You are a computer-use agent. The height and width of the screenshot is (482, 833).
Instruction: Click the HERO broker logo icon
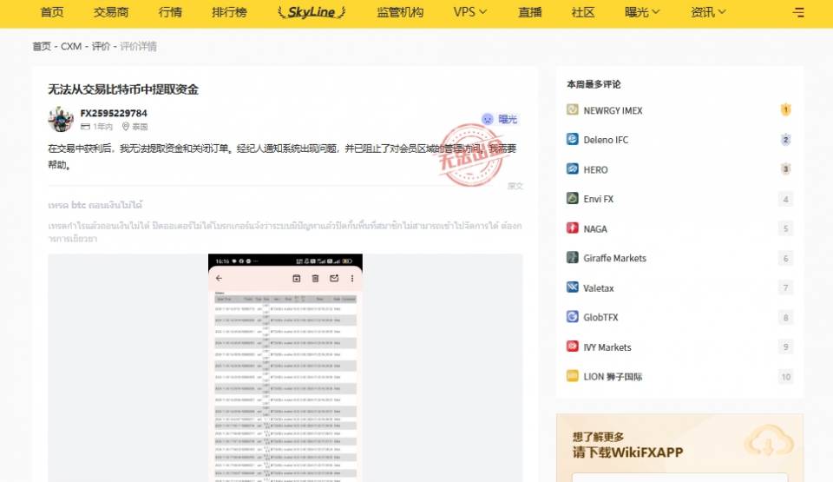pyautogui.click(x=572, y=169)
